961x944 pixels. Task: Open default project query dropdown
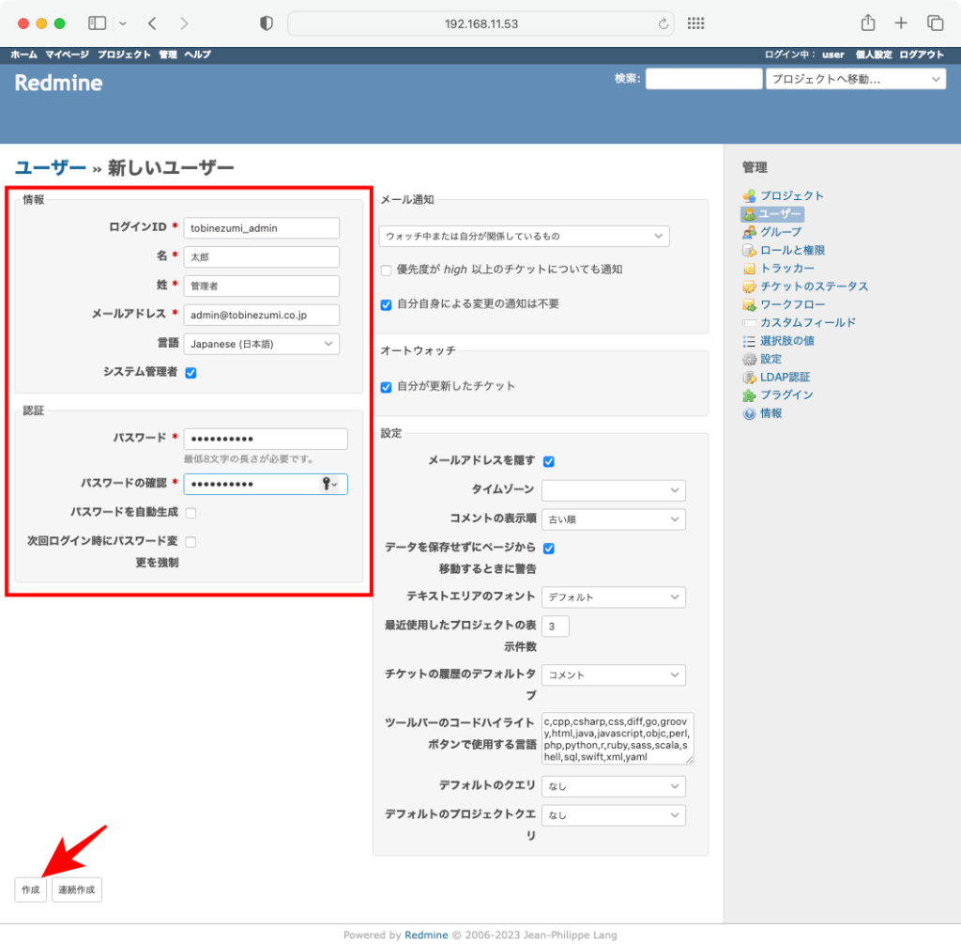614,815
